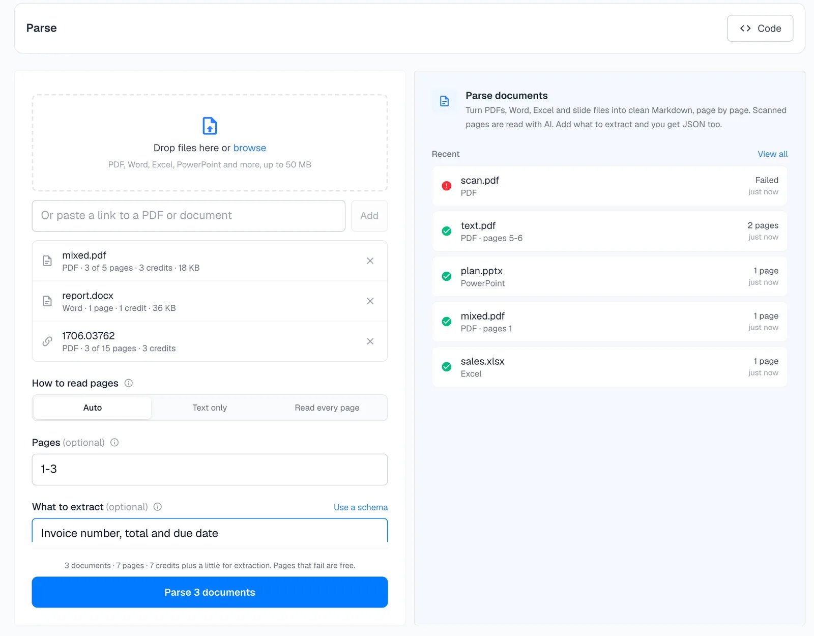Show info for How to read pages
Screen dimensions: 814x636
[129, 383]
